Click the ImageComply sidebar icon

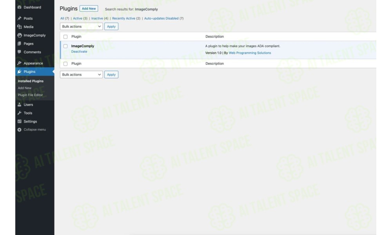tap(20, 35)
